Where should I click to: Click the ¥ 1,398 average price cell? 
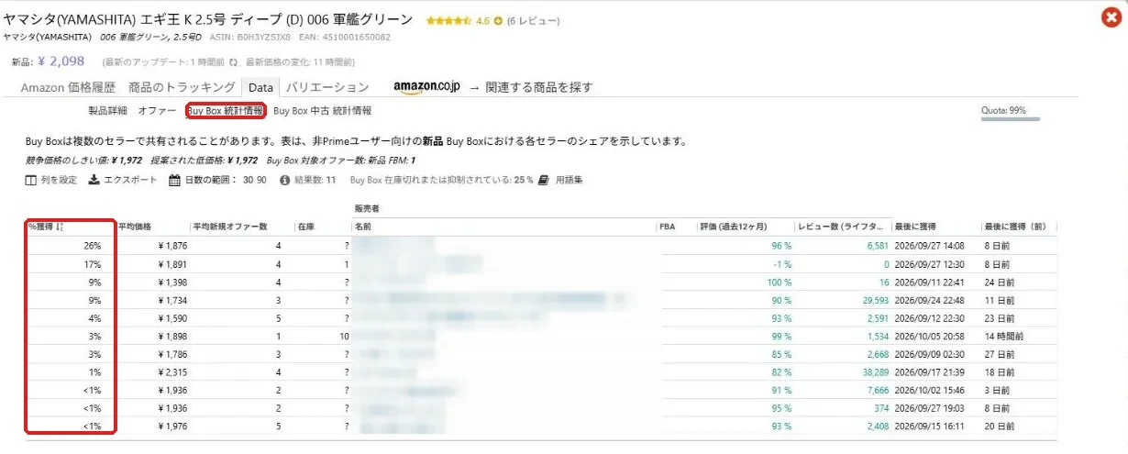[x=171, y=282]
